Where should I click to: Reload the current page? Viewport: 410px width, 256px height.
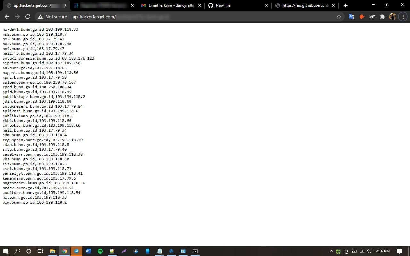[x=28, y=17]
